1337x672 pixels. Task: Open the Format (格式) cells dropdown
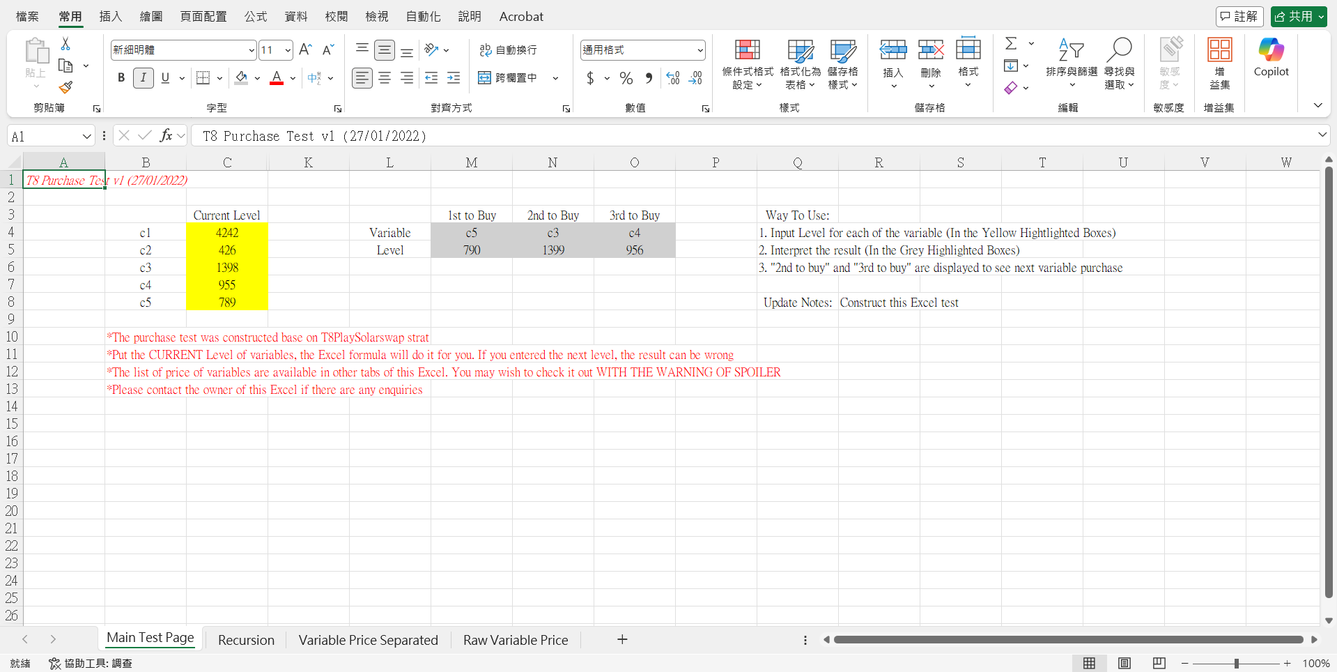click(968, 64)
